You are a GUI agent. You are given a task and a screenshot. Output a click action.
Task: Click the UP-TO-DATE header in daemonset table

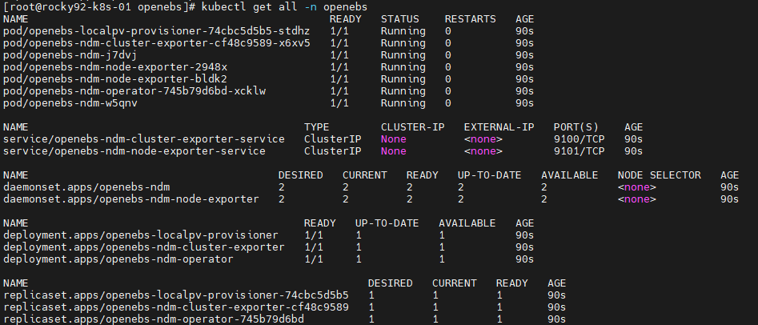tap(490, 175)
